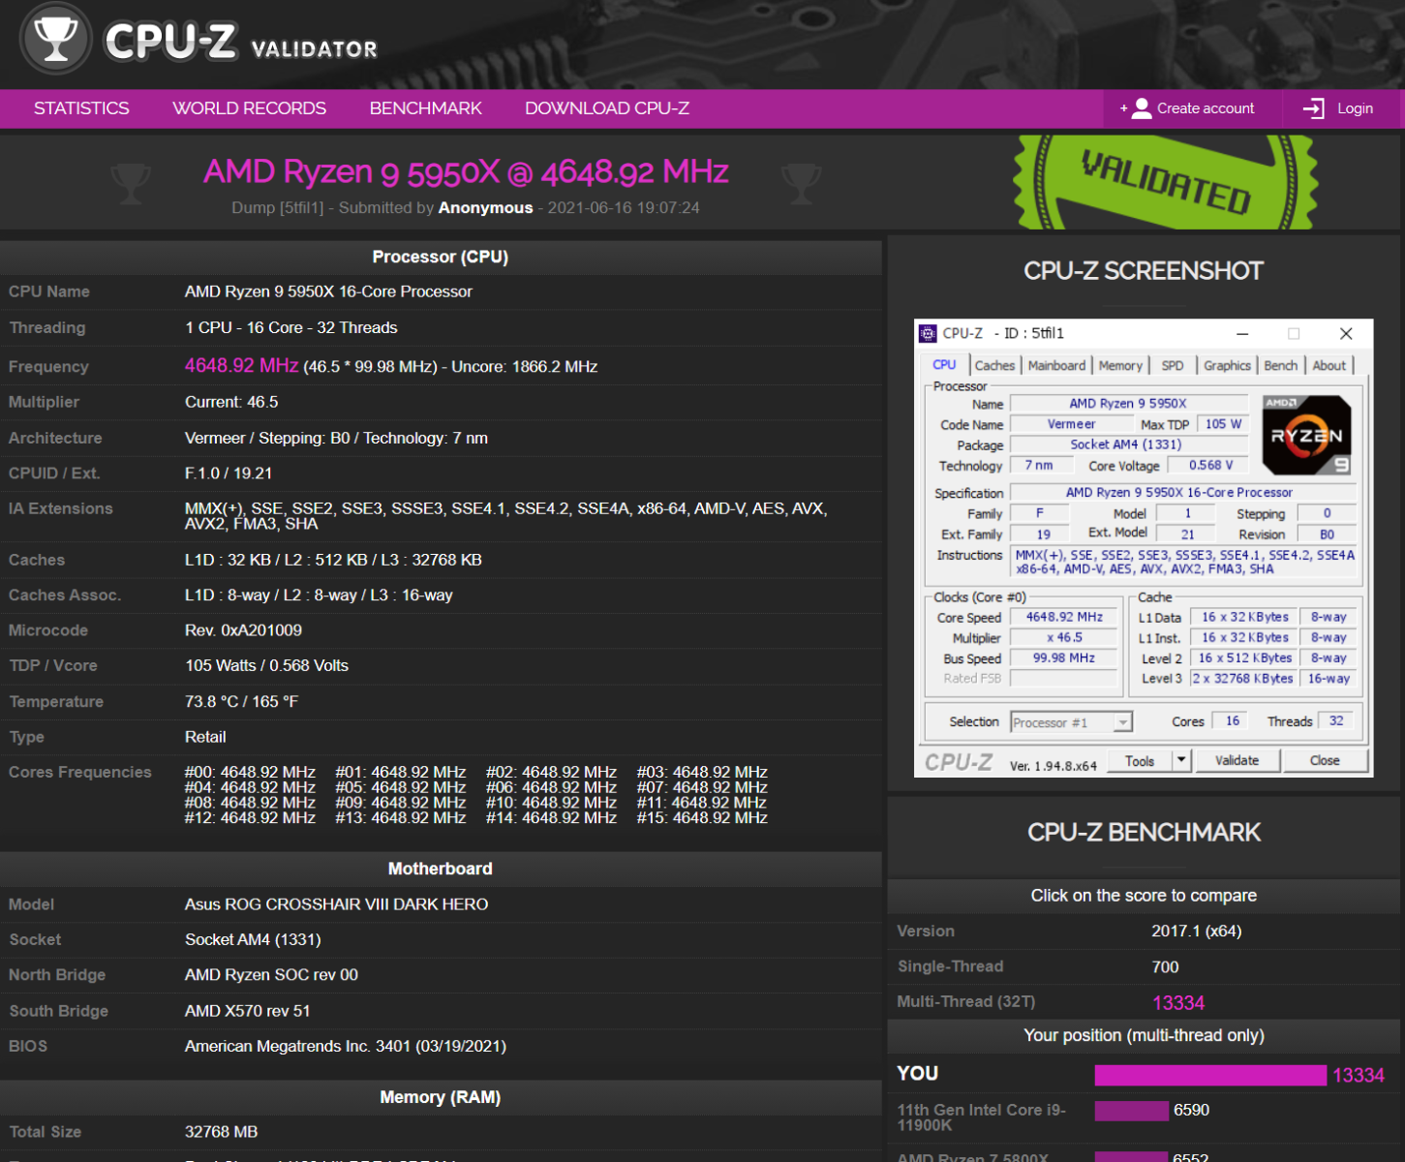
Task: Open the STATISTICS menu
Action: [81, 108]
